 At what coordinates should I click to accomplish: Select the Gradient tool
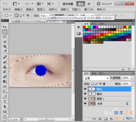tap(5, 82)
